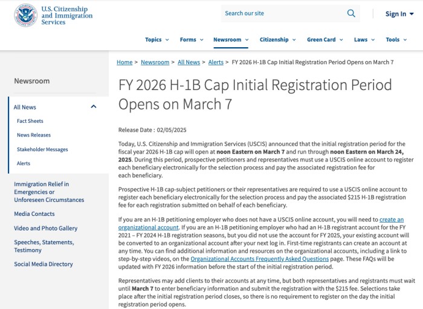Select News Releases in sidebar
Image resolution: width=423 pixels, height=309 pixels.
34,135
